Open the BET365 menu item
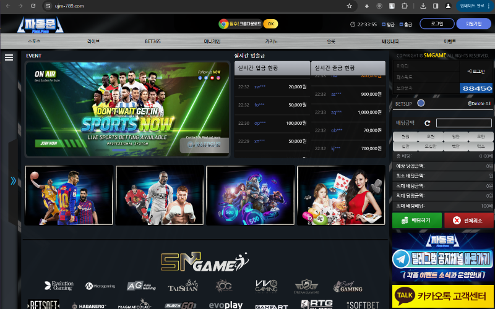Image resolution: width=495 pixels, height=309 pixels. coord(152,41)
